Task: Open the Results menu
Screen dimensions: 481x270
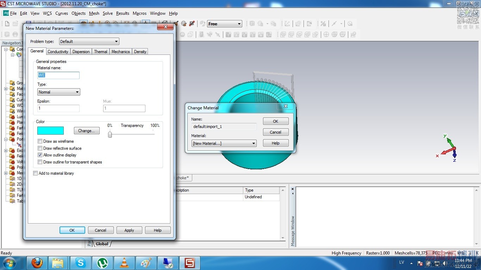Action: (123, 13)
